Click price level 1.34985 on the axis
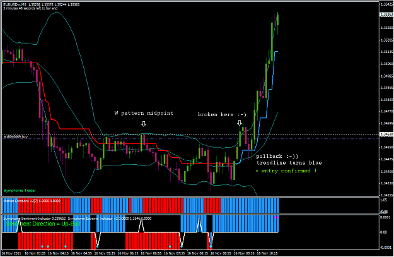394x257 pixels. (x=386, y=76)
